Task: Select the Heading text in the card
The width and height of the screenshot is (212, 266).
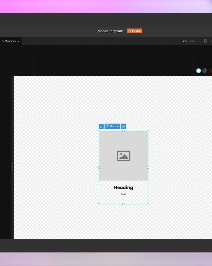Action: 123,187
